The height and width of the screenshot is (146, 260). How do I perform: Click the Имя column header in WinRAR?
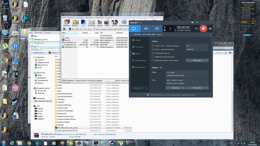tap(69, 33)
